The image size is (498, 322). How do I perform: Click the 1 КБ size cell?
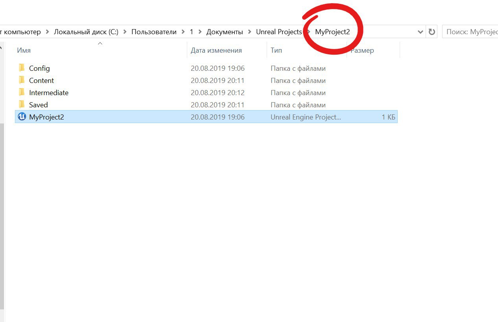388,117
